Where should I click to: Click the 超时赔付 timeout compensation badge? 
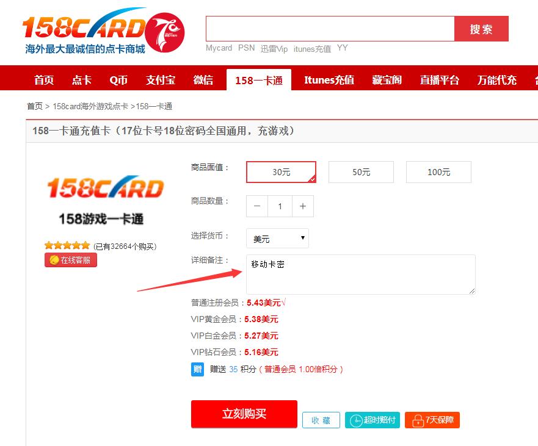[x=373, y=420]
